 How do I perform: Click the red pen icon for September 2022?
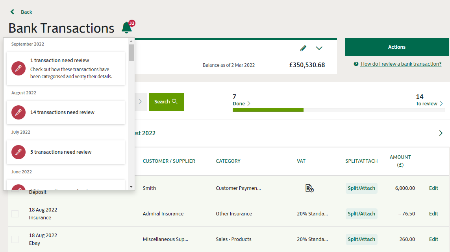tap(18, 68)
